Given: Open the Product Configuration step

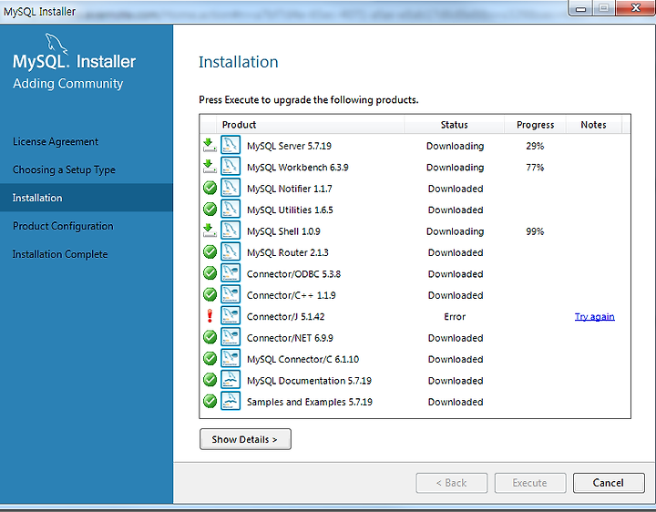Looking at the screenshot, I should [63, 226].
